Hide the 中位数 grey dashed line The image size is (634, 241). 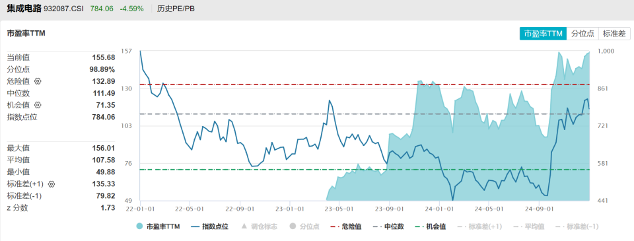388,226
